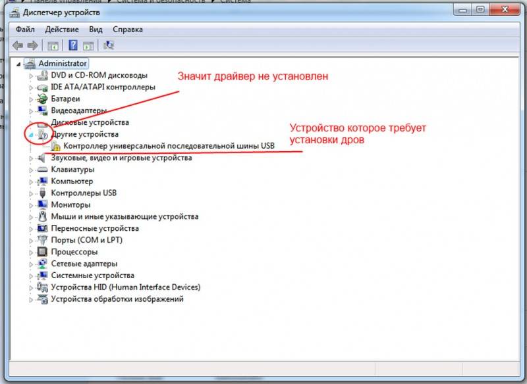Viewport: 527px width, 384px height.
Task: Open the Файл menu
Action: click(x=25, y=30)
